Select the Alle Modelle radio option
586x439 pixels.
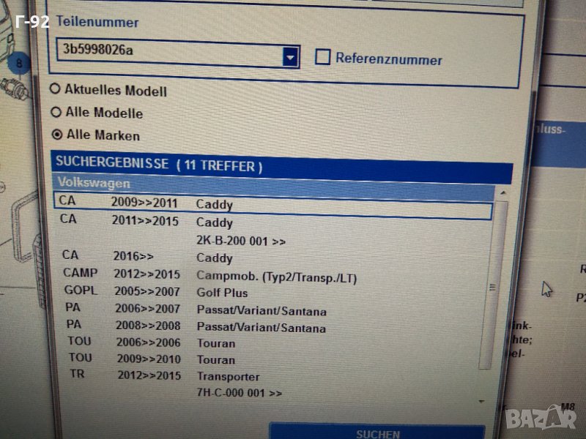point(56,113)
